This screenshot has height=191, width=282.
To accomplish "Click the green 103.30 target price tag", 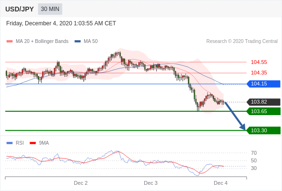I will (264, 130).
